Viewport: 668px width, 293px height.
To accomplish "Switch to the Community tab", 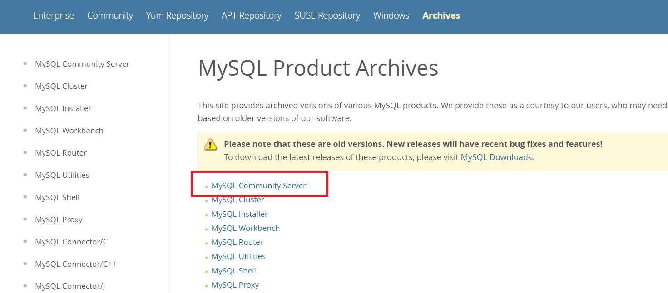I will pyautogui.click(x=110, y=15).
